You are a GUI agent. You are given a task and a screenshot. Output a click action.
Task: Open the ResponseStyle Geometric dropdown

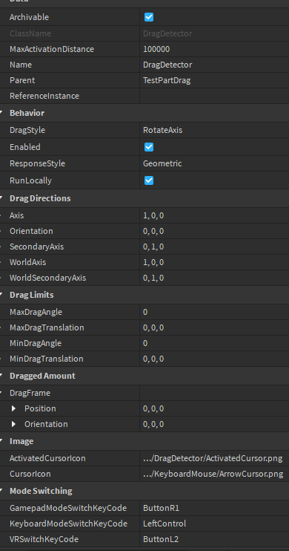pos(214,163)
